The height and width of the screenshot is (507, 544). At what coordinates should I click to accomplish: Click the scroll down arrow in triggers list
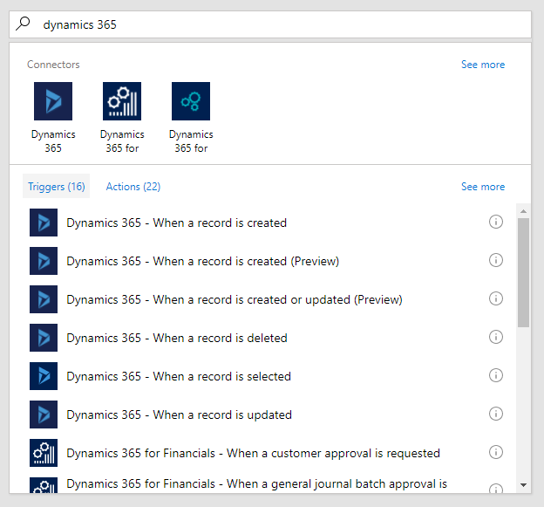click(523, 485)
